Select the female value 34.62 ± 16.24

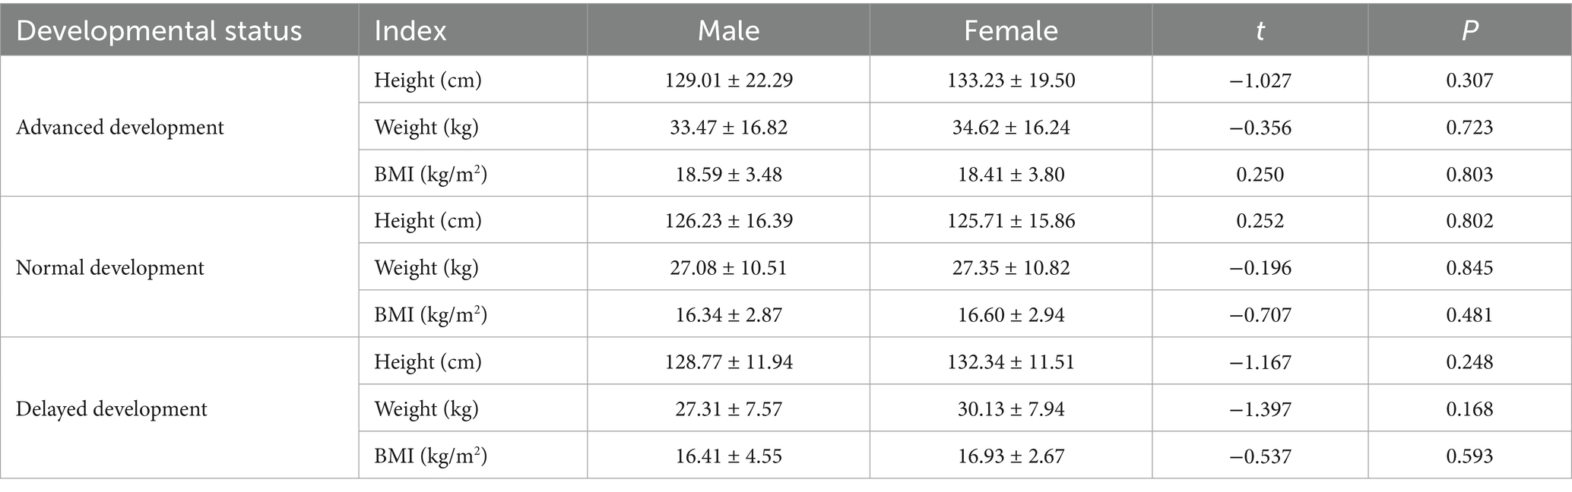[x=1010, y=128]
